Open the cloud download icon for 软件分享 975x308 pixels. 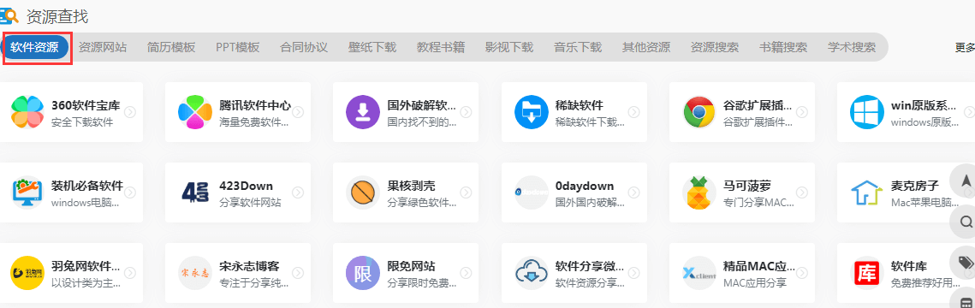531,273
